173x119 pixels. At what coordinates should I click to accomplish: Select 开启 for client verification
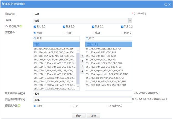click(x=71, y=106)
